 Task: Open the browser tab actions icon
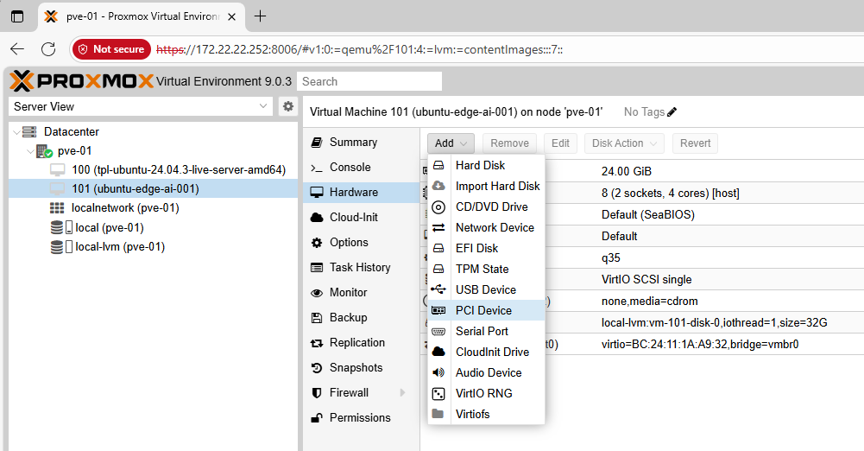coord(17,16)
